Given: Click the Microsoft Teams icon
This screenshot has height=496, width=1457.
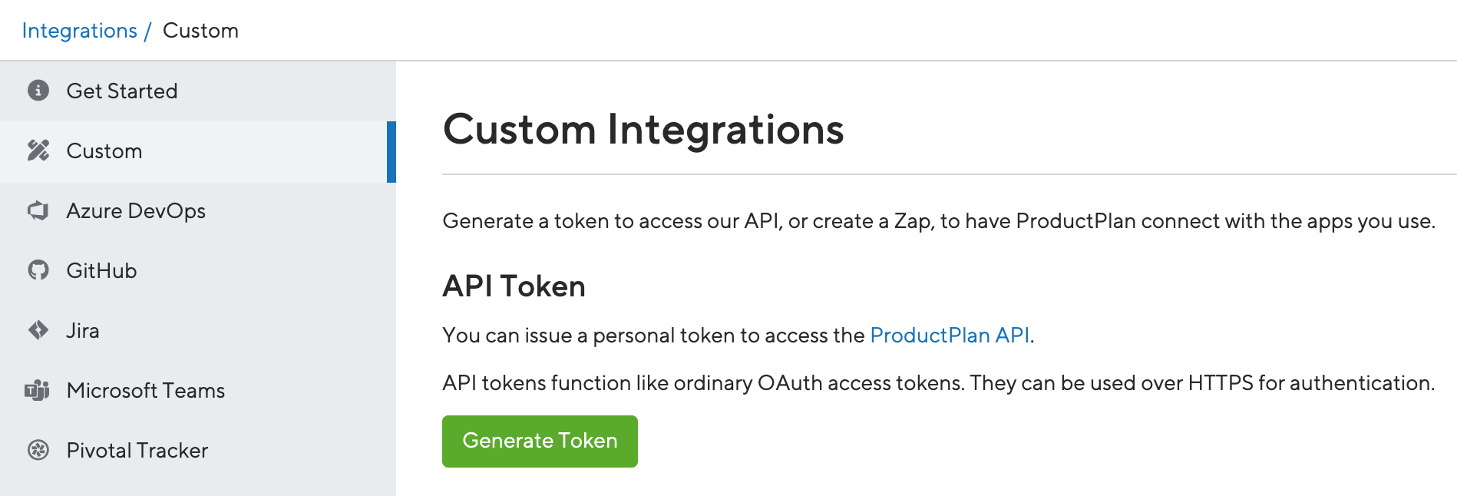Looking at the screenshot, I should tap(36, 390).
